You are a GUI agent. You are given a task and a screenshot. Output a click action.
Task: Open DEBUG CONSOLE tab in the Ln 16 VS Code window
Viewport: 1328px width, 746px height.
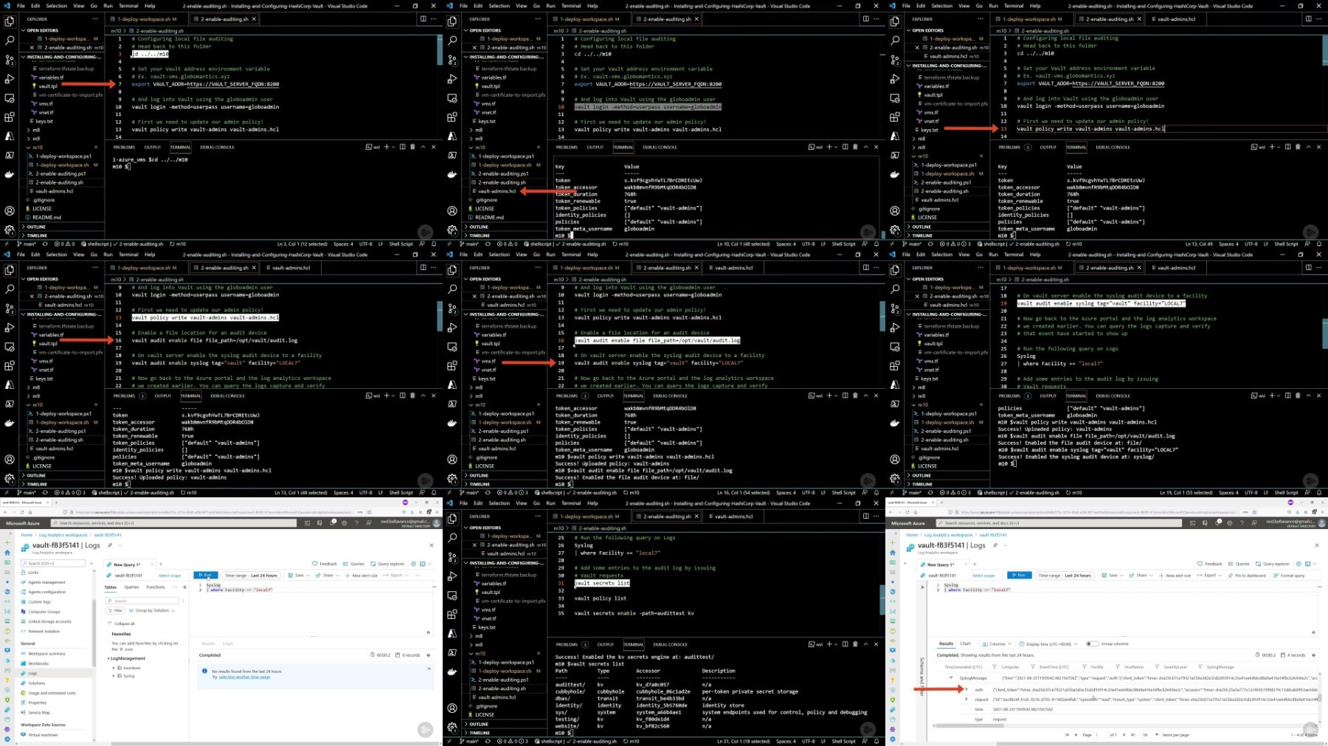click(670, 396)
